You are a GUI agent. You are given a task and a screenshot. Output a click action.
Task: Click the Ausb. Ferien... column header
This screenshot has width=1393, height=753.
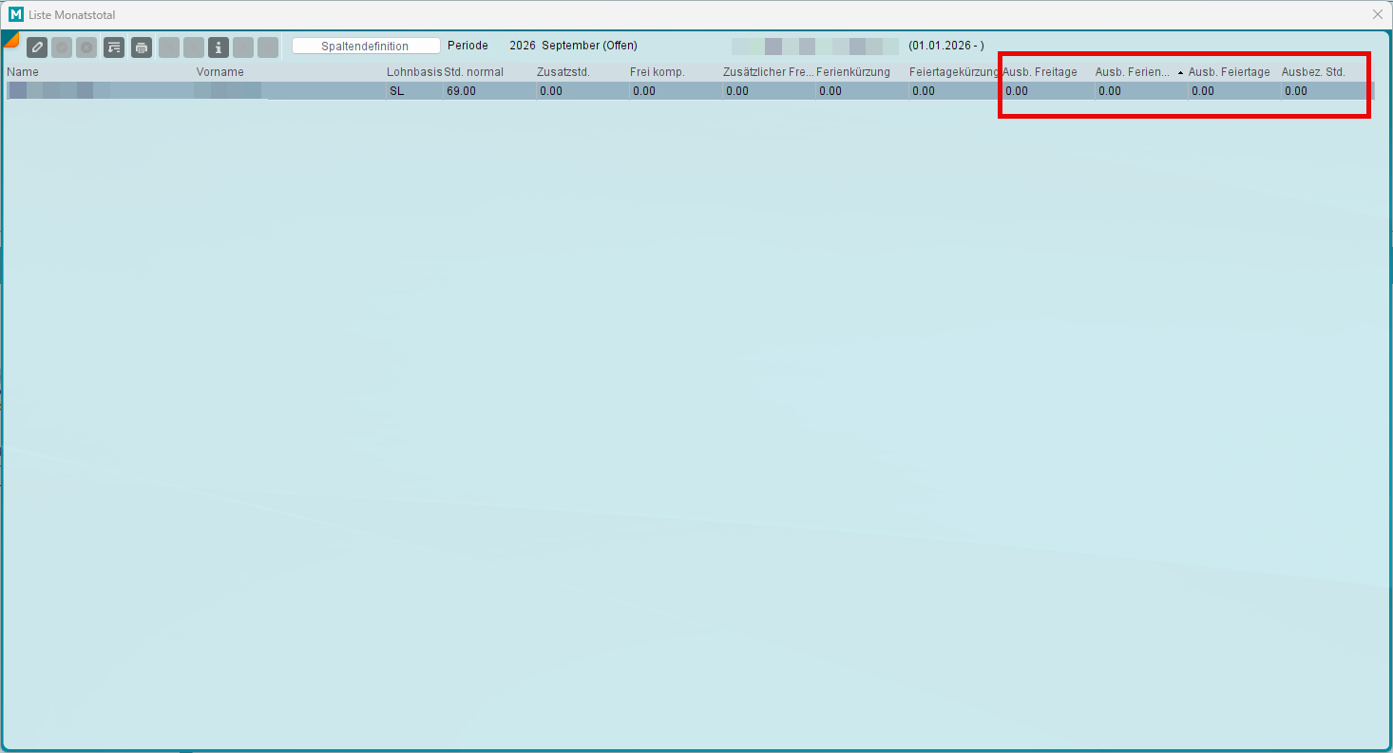coord(1133,72)
